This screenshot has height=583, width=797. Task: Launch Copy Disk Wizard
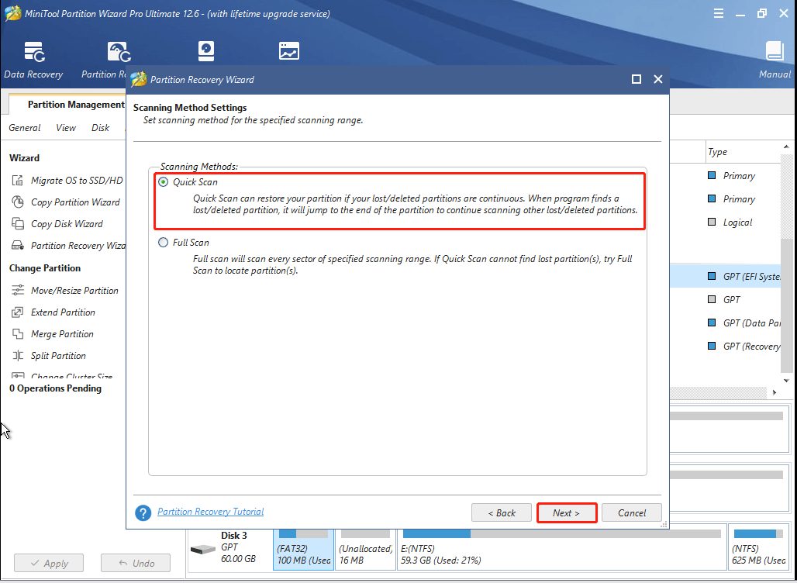coord(57,224)
